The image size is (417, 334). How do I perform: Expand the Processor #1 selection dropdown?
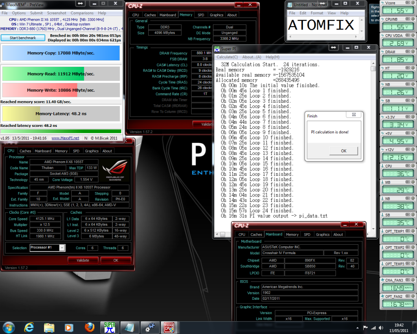[62, 248]
